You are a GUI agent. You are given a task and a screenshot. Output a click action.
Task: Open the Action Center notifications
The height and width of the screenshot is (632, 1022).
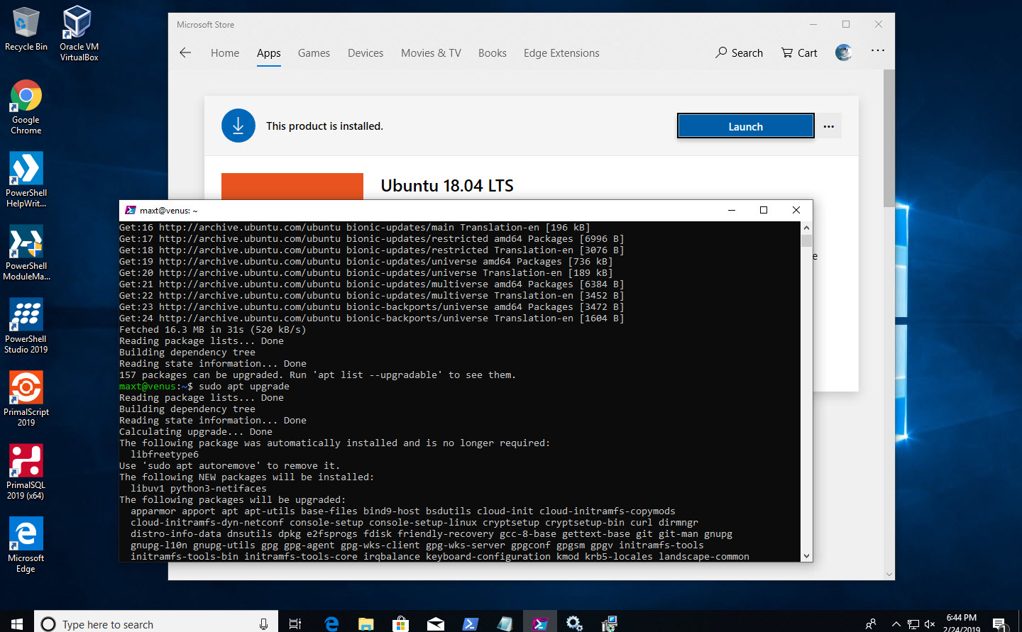(999, 624)
